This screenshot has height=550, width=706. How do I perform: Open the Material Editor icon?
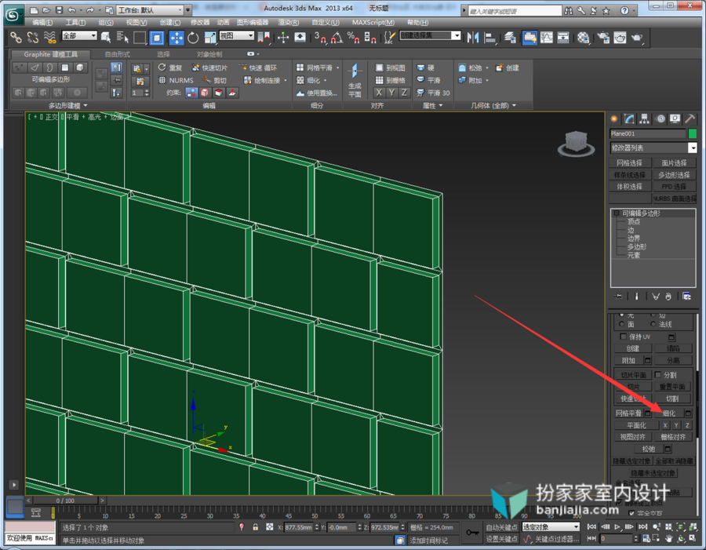click(x=583, y=38)
